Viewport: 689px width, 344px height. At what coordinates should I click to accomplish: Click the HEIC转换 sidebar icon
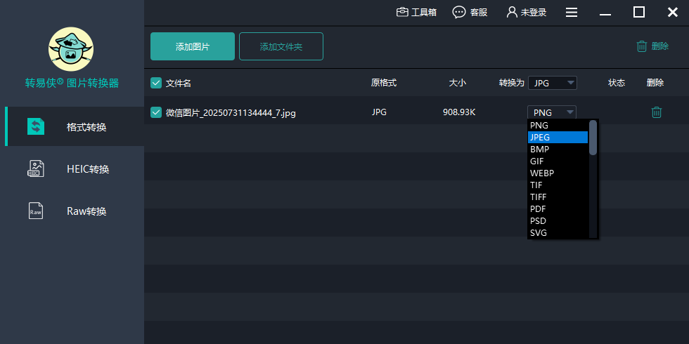point(36,168)
